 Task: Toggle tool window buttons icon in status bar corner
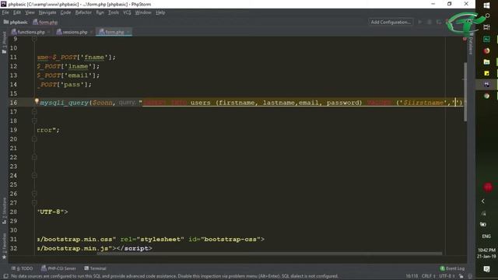(5, 276)
